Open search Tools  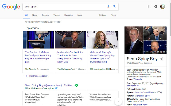click(x=114, y=15)
